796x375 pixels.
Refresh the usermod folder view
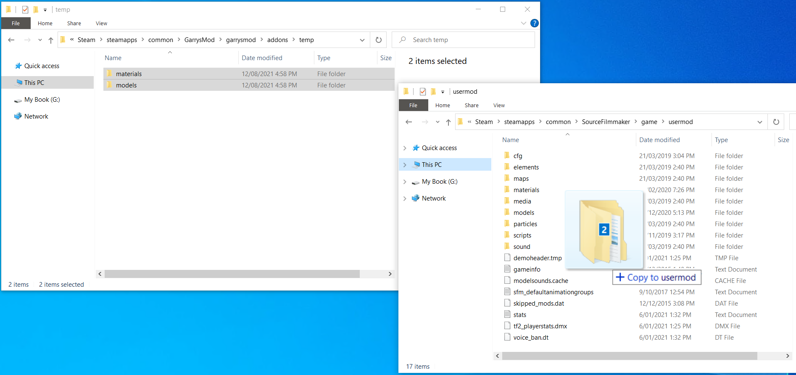coord(776,122)
